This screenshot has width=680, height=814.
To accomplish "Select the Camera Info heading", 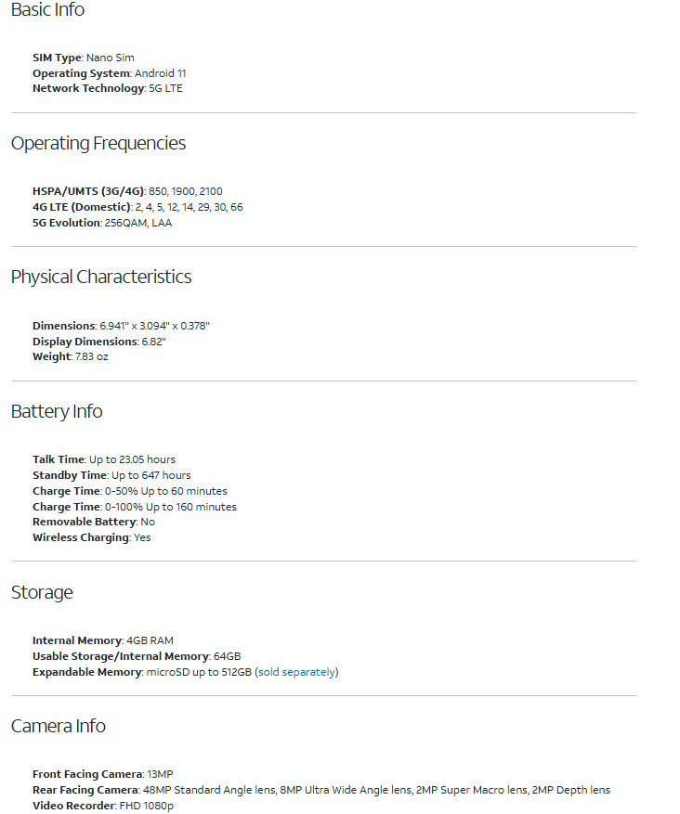I will (x=59, y=726).
